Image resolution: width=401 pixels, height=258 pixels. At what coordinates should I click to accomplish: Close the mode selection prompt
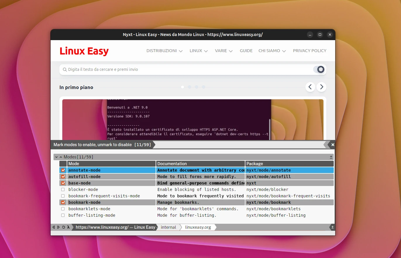point(333,145)
